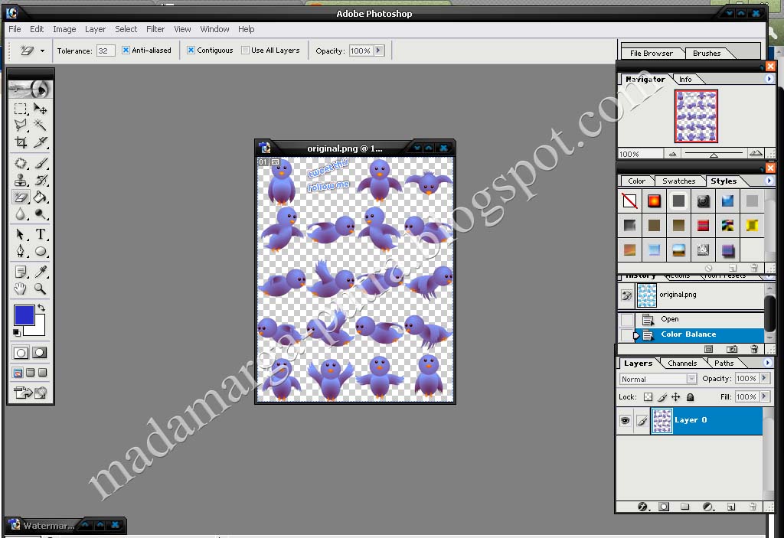Select the Pen tool
Image resolution: width=784 pixels, height=538 pixels.
(21, 251)
